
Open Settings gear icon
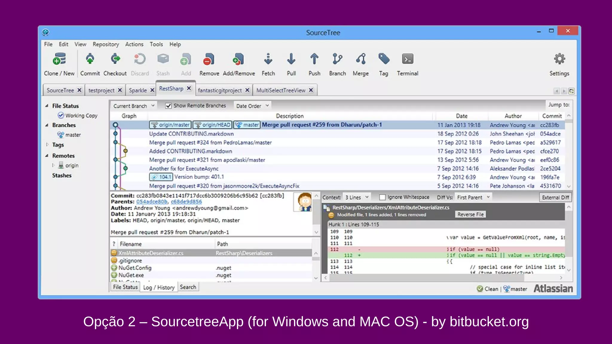[559, 59]
